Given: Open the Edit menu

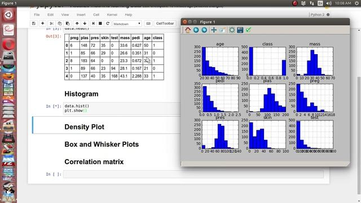Looking at the screenshot, I should tap(50, 15).
